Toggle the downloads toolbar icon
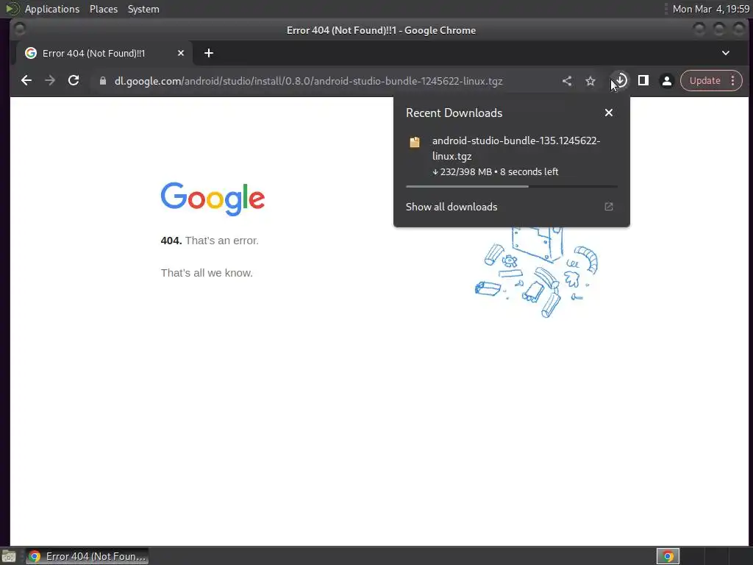This screenshot has height=565, width=753. coord(620,80)
